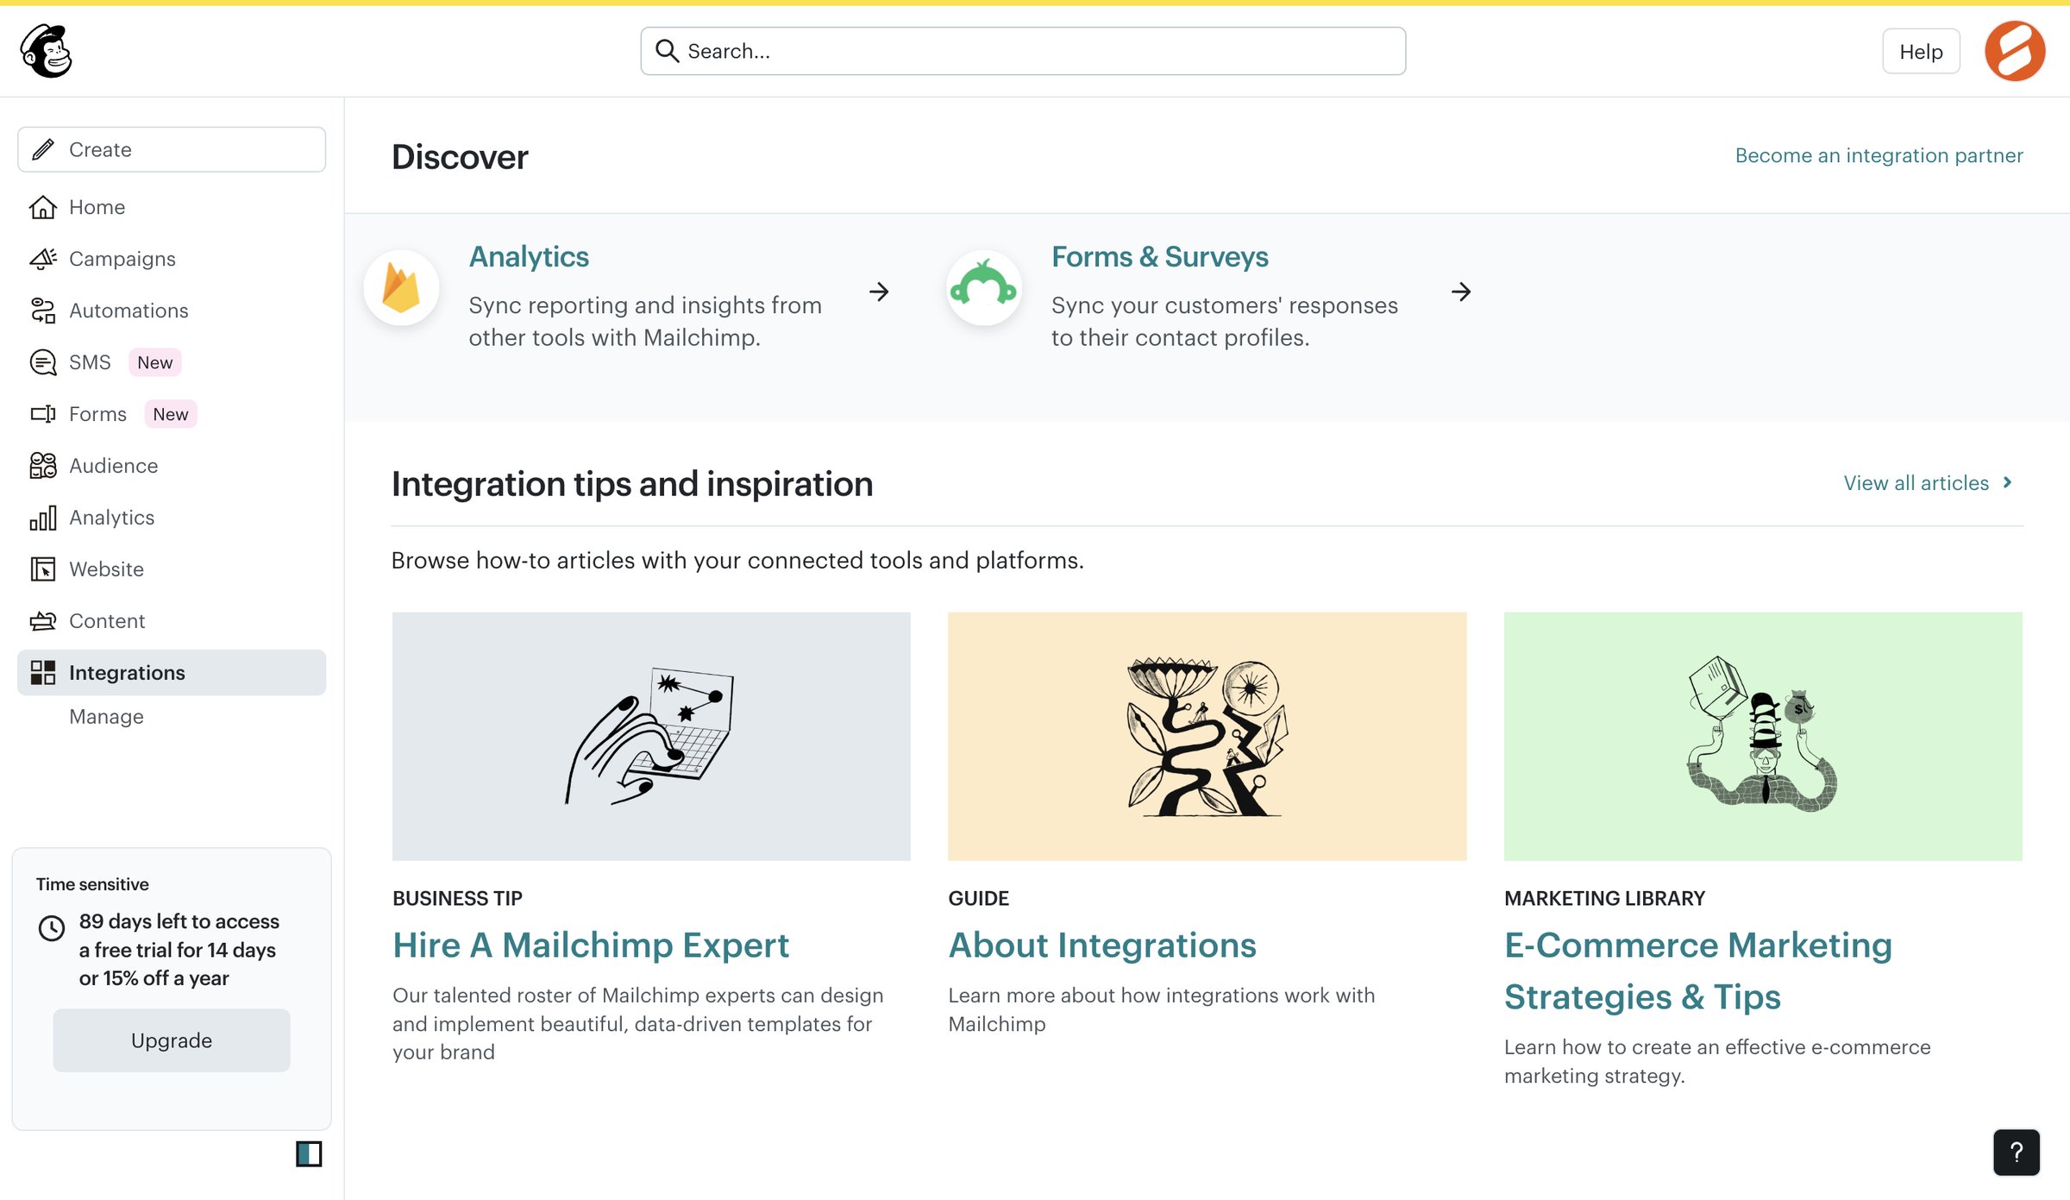Screen dimensions: 2070x1200
Task: Click the New badge next to SMS
Action: pyautogui.click(x=155, y=362)
